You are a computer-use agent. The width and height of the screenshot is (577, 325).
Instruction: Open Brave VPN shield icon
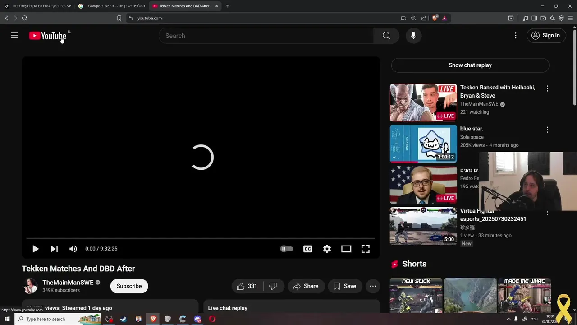point(561,18)
